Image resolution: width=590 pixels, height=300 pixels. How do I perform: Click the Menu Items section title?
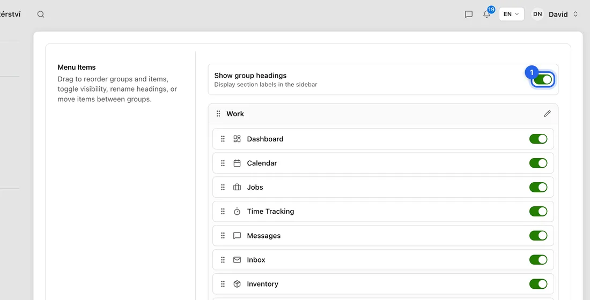click(x=76, y=67)
